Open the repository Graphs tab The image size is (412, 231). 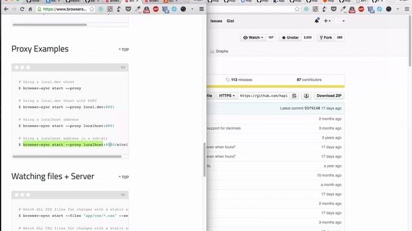click(x=220, y=51)
